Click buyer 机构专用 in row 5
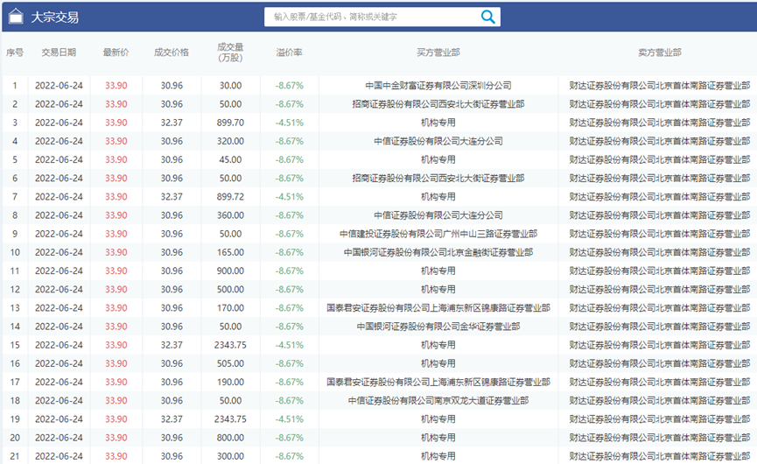This screenshot has width=757, height=464. [438, 159]
